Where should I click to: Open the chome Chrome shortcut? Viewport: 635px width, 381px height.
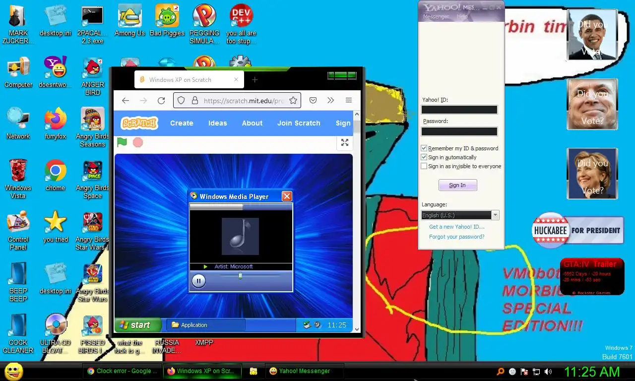56,175
